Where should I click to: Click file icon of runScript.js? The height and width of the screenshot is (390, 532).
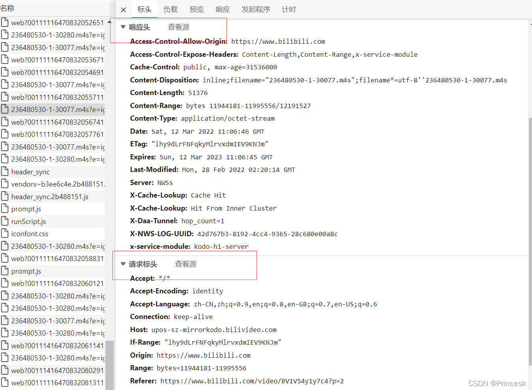(x=5, y=221)
